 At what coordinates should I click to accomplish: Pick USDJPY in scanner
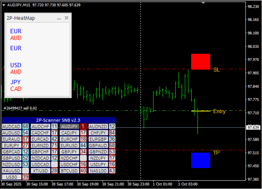98,164
